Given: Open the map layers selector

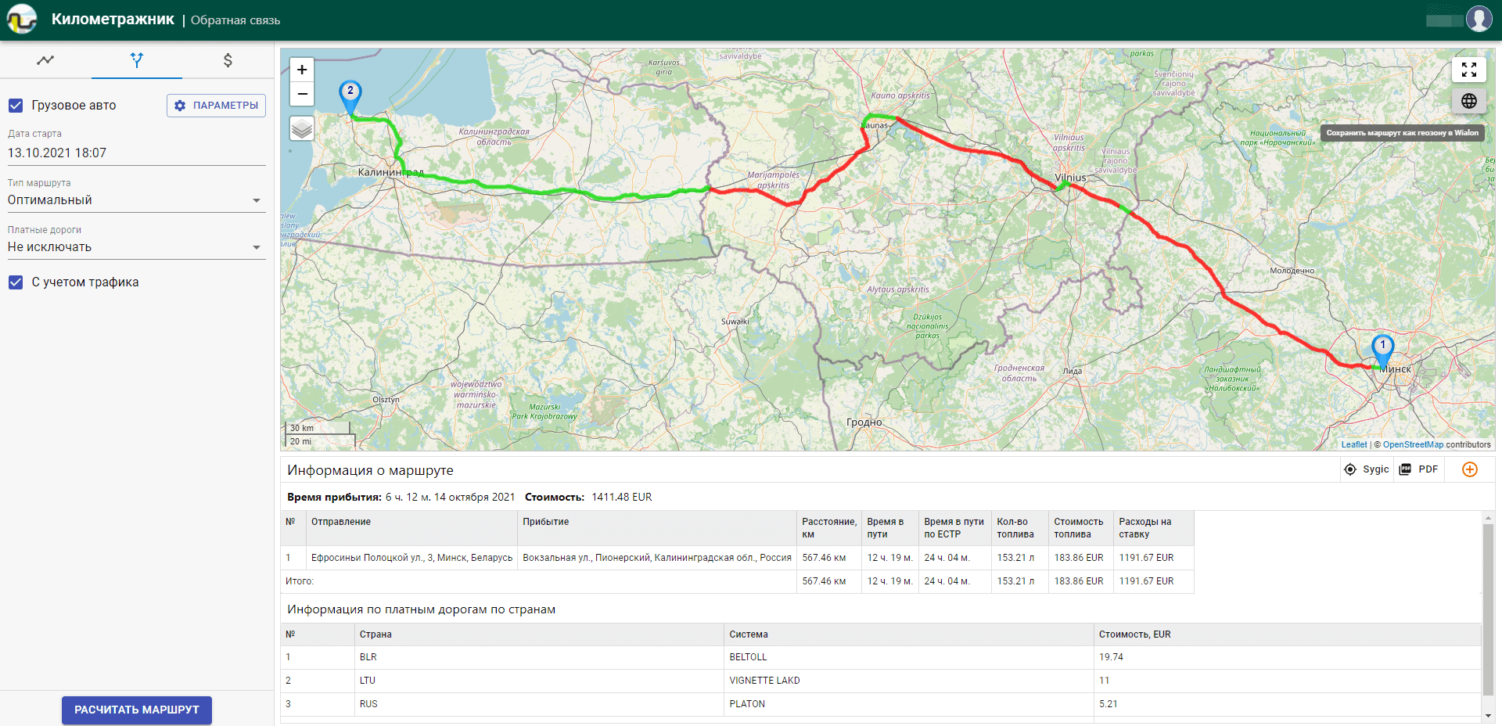Looking at the screenshot, I should coord(302,128).
